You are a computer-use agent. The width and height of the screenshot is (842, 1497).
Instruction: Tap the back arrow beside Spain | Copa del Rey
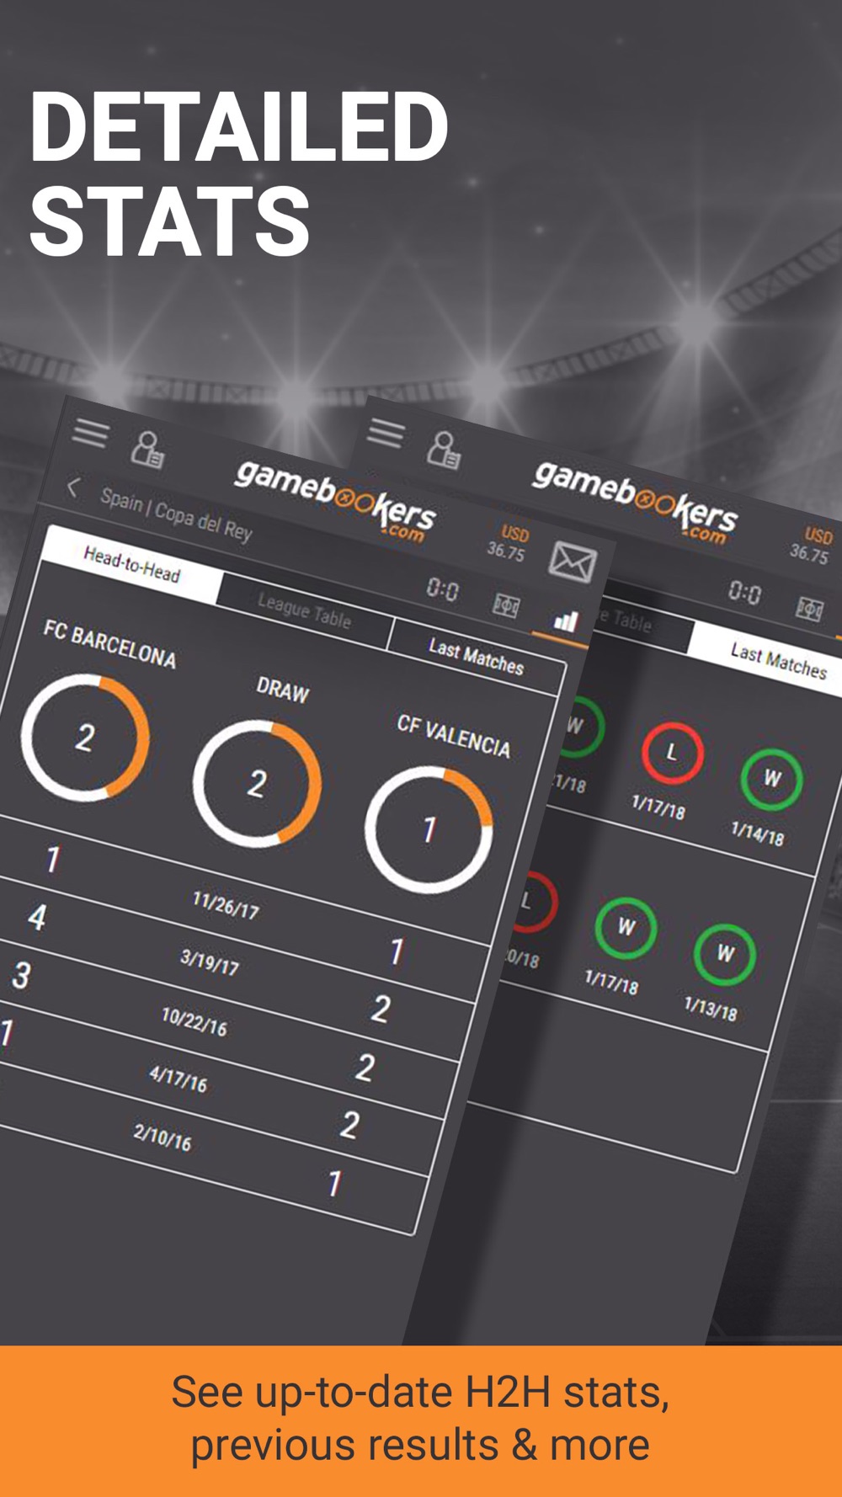[73, 487]
